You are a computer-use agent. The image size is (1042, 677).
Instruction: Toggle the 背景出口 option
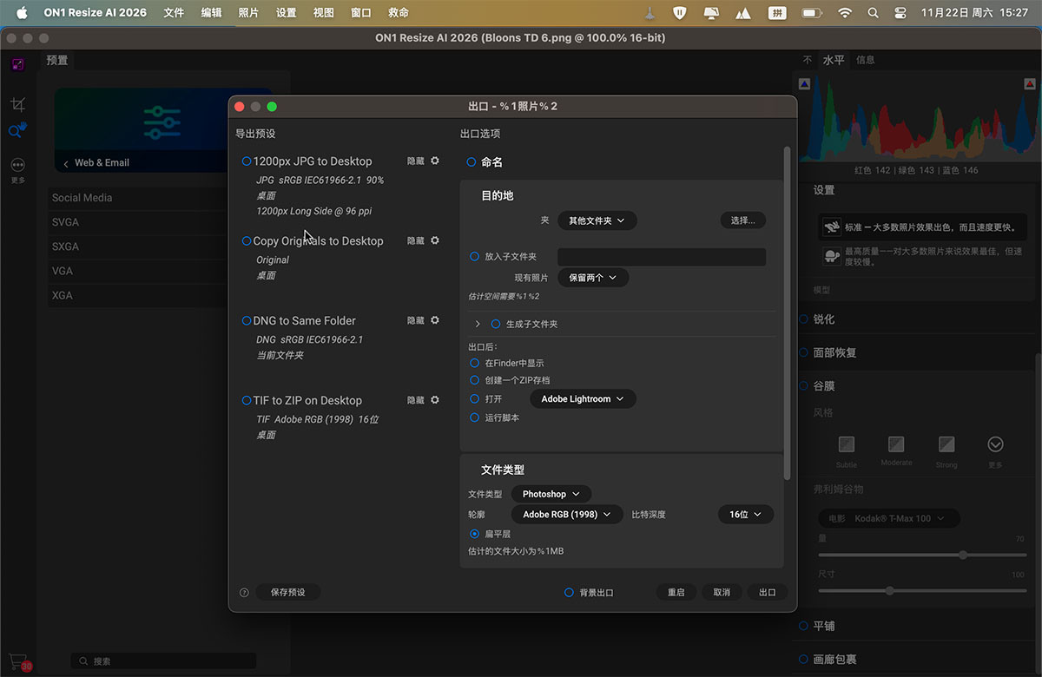pos(569,593)
